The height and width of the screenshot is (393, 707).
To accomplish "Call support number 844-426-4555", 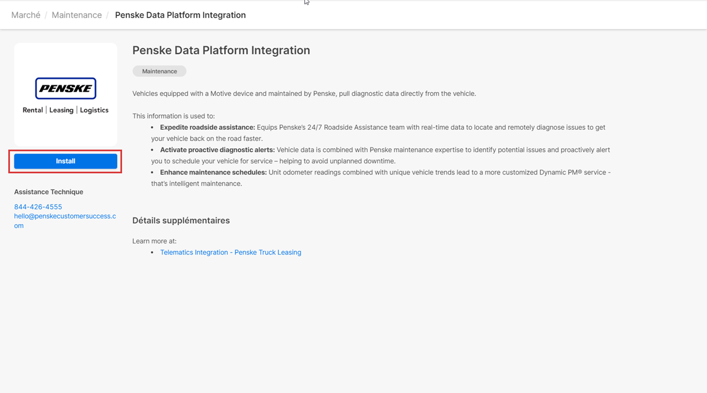I will tap(38, 207).
